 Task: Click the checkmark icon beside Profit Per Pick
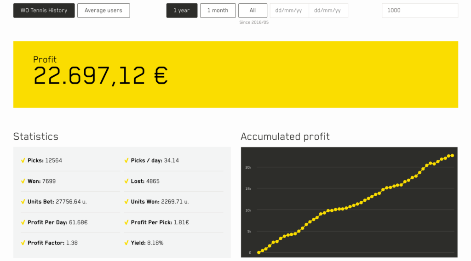click(x=126, y=222)
